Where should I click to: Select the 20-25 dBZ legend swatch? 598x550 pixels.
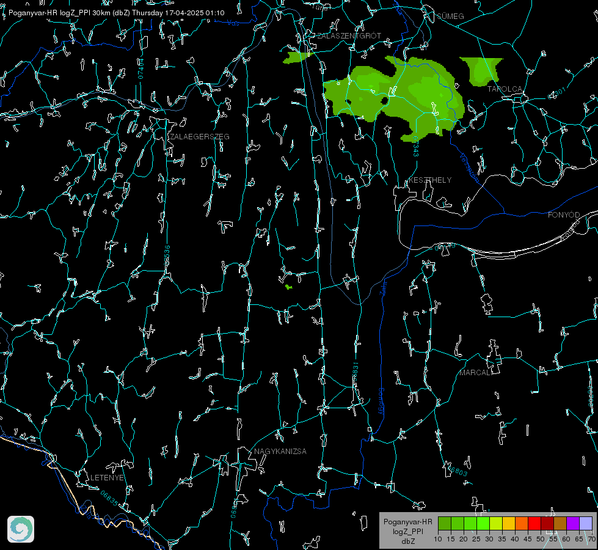click(x=470, y=523)
